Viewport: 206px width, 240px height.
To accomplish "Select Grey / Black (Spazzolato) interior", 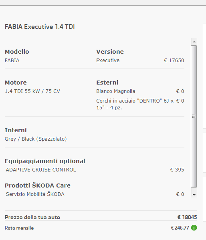I will pos(36,139).
